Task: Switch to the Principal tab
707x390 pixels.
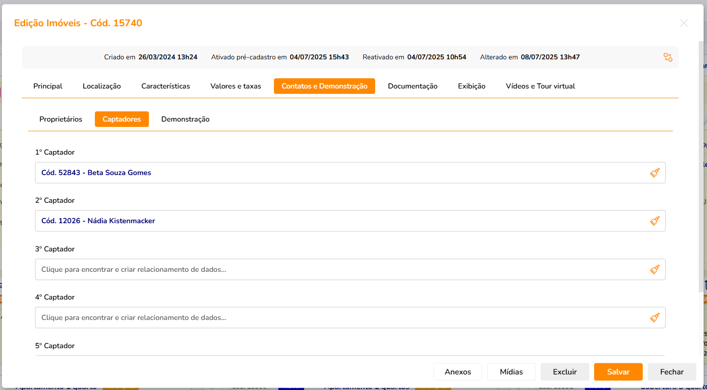Action: [x=48, y=86]
